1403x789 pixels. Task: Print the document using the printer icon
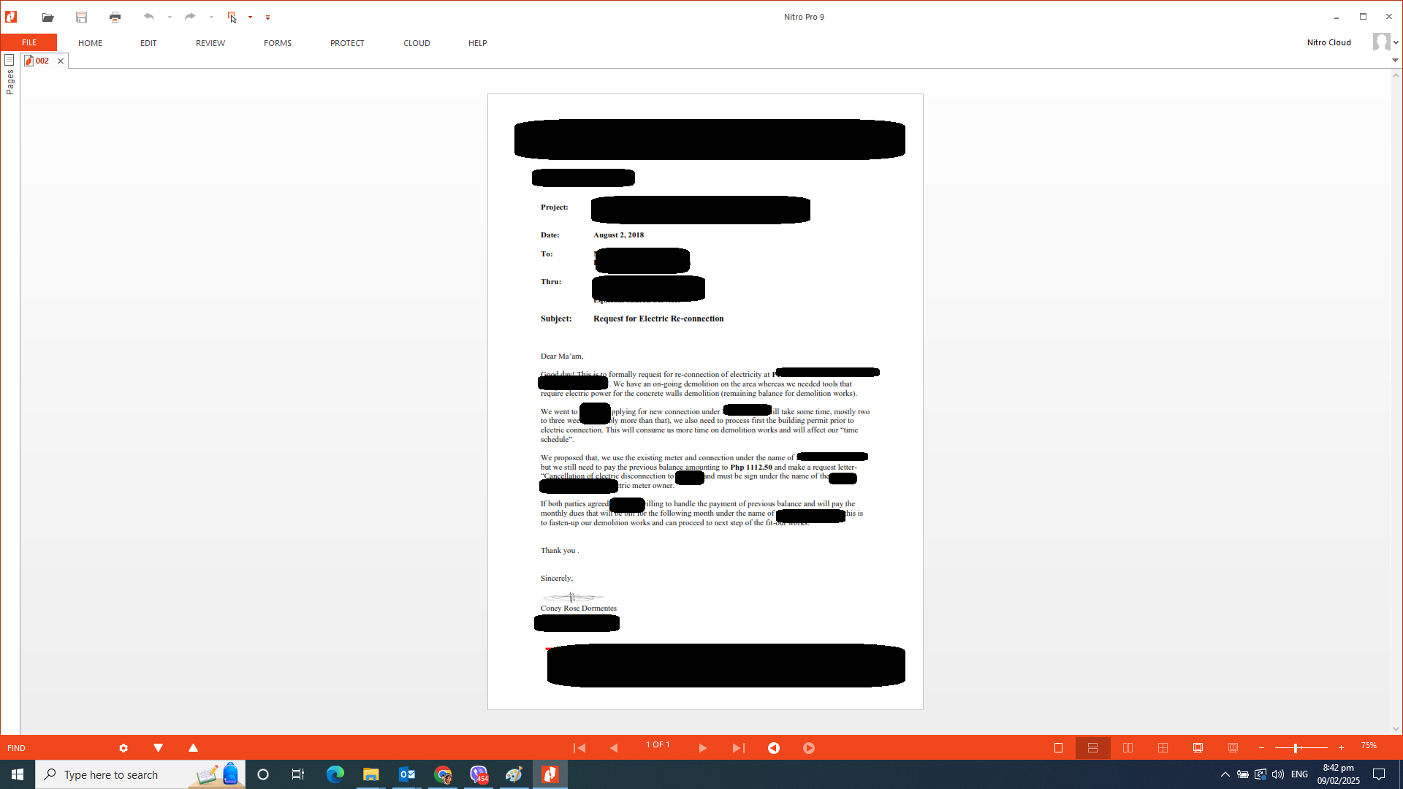click(115, 17)
